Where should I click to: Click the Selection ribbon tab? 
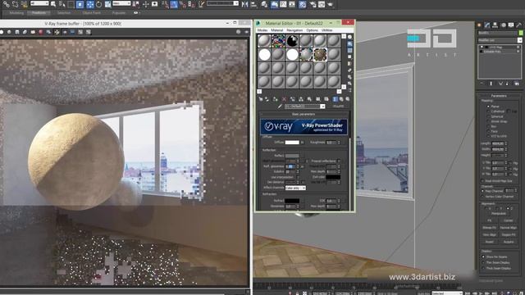pos(64,13)
